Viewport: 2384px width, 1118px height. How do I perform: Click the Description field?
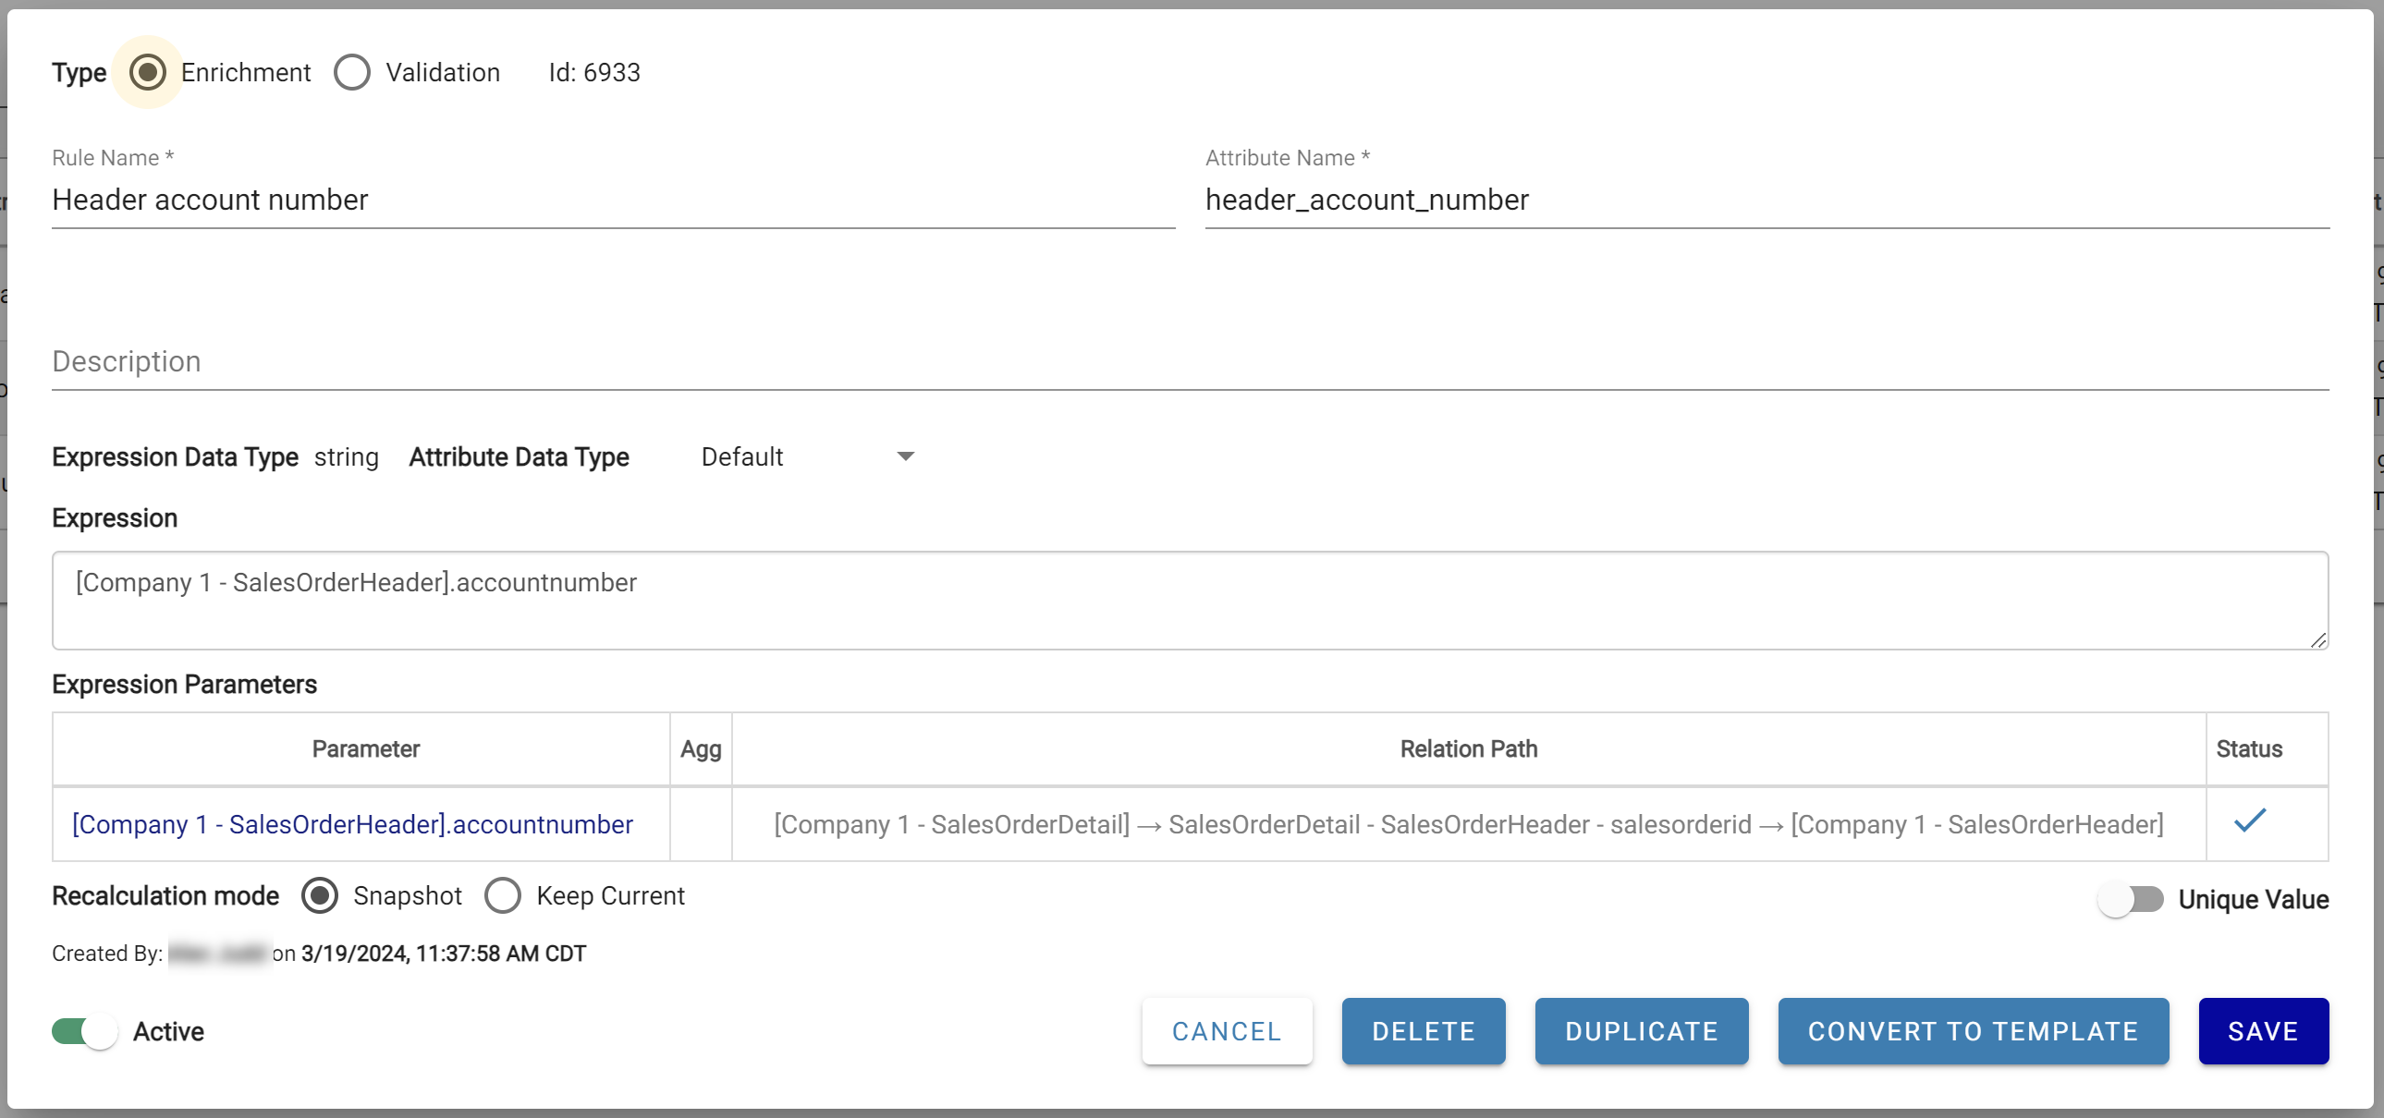tap(1189, 361)
